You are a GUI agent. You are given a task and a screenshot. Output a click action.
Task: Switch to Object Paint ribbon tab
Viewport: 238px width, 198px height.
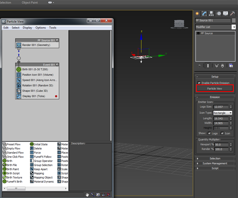point(30,3)
